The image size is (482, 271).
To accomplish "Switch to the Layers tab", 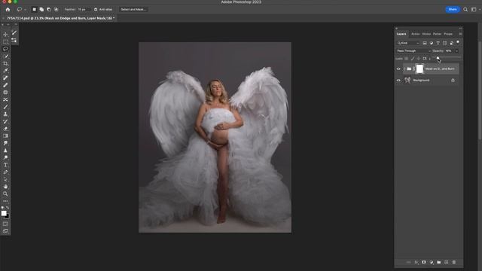I will click(x=401, y=34).
